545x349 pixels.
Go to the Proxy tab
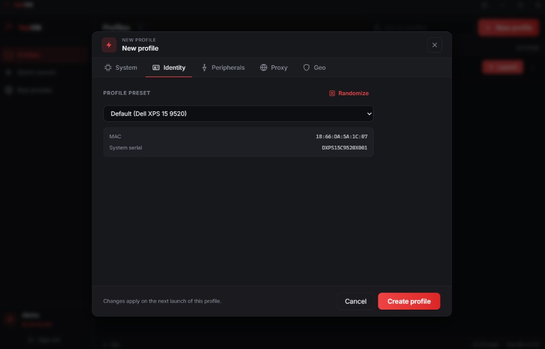pyautogui.click(x=274, y=68)
